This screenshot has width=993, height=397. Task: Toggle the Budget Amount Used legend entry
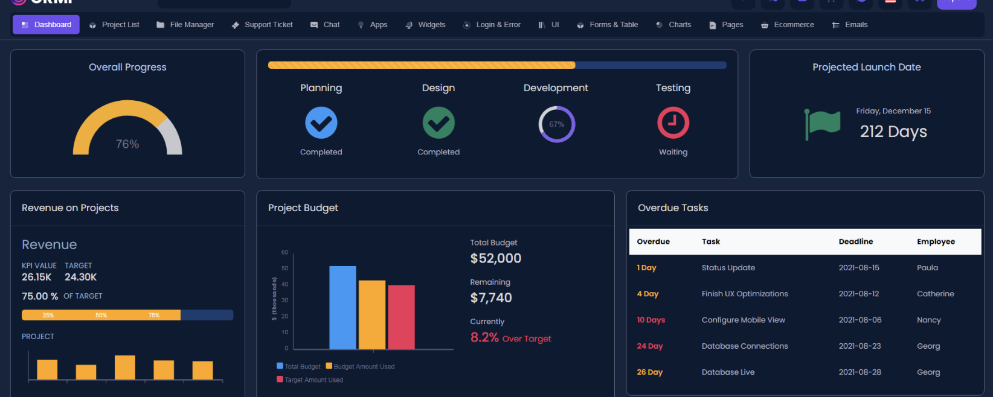pos(360,366)
